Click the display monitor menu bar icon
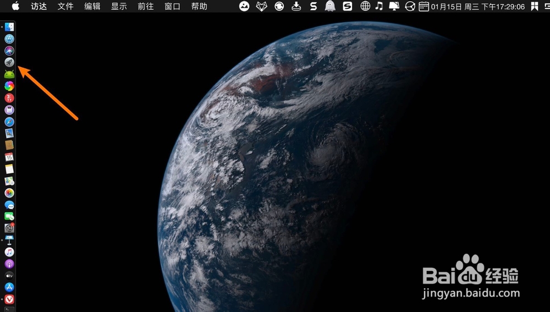The image size is (550, 312). [x=394, y=6]
